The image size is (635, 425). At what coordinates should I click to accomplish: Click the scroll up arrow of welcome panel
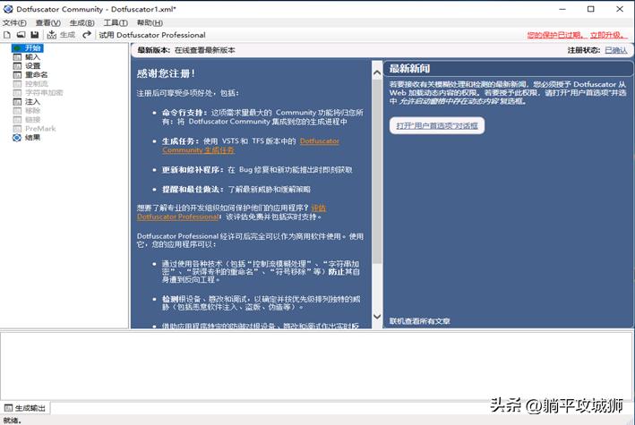click(x=377, y=72)
